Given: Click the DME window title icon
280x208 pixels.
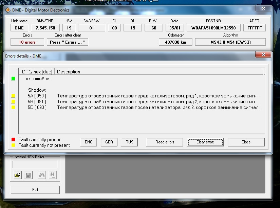Looking at the screenshot, I should (x=8, y=10).
